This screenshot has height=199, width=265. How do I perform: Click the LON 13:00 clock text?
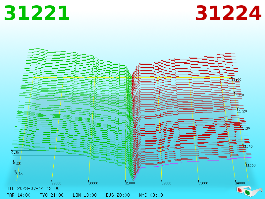85,195
